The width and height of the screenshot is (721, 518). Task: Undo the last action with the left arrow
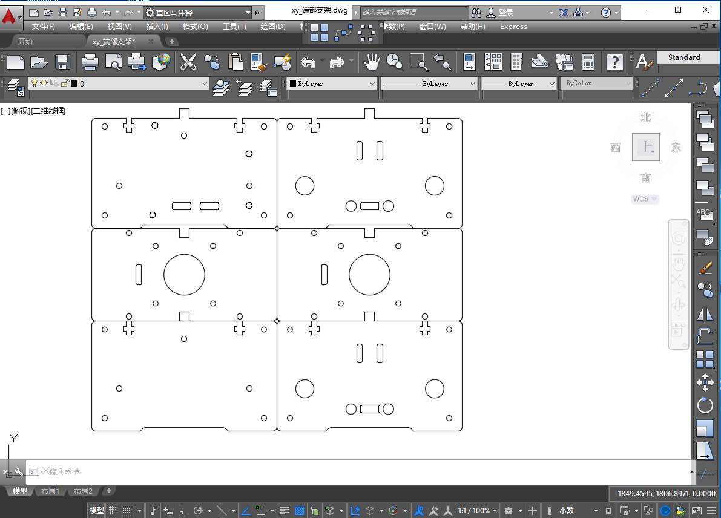click(x=308, y=62)
